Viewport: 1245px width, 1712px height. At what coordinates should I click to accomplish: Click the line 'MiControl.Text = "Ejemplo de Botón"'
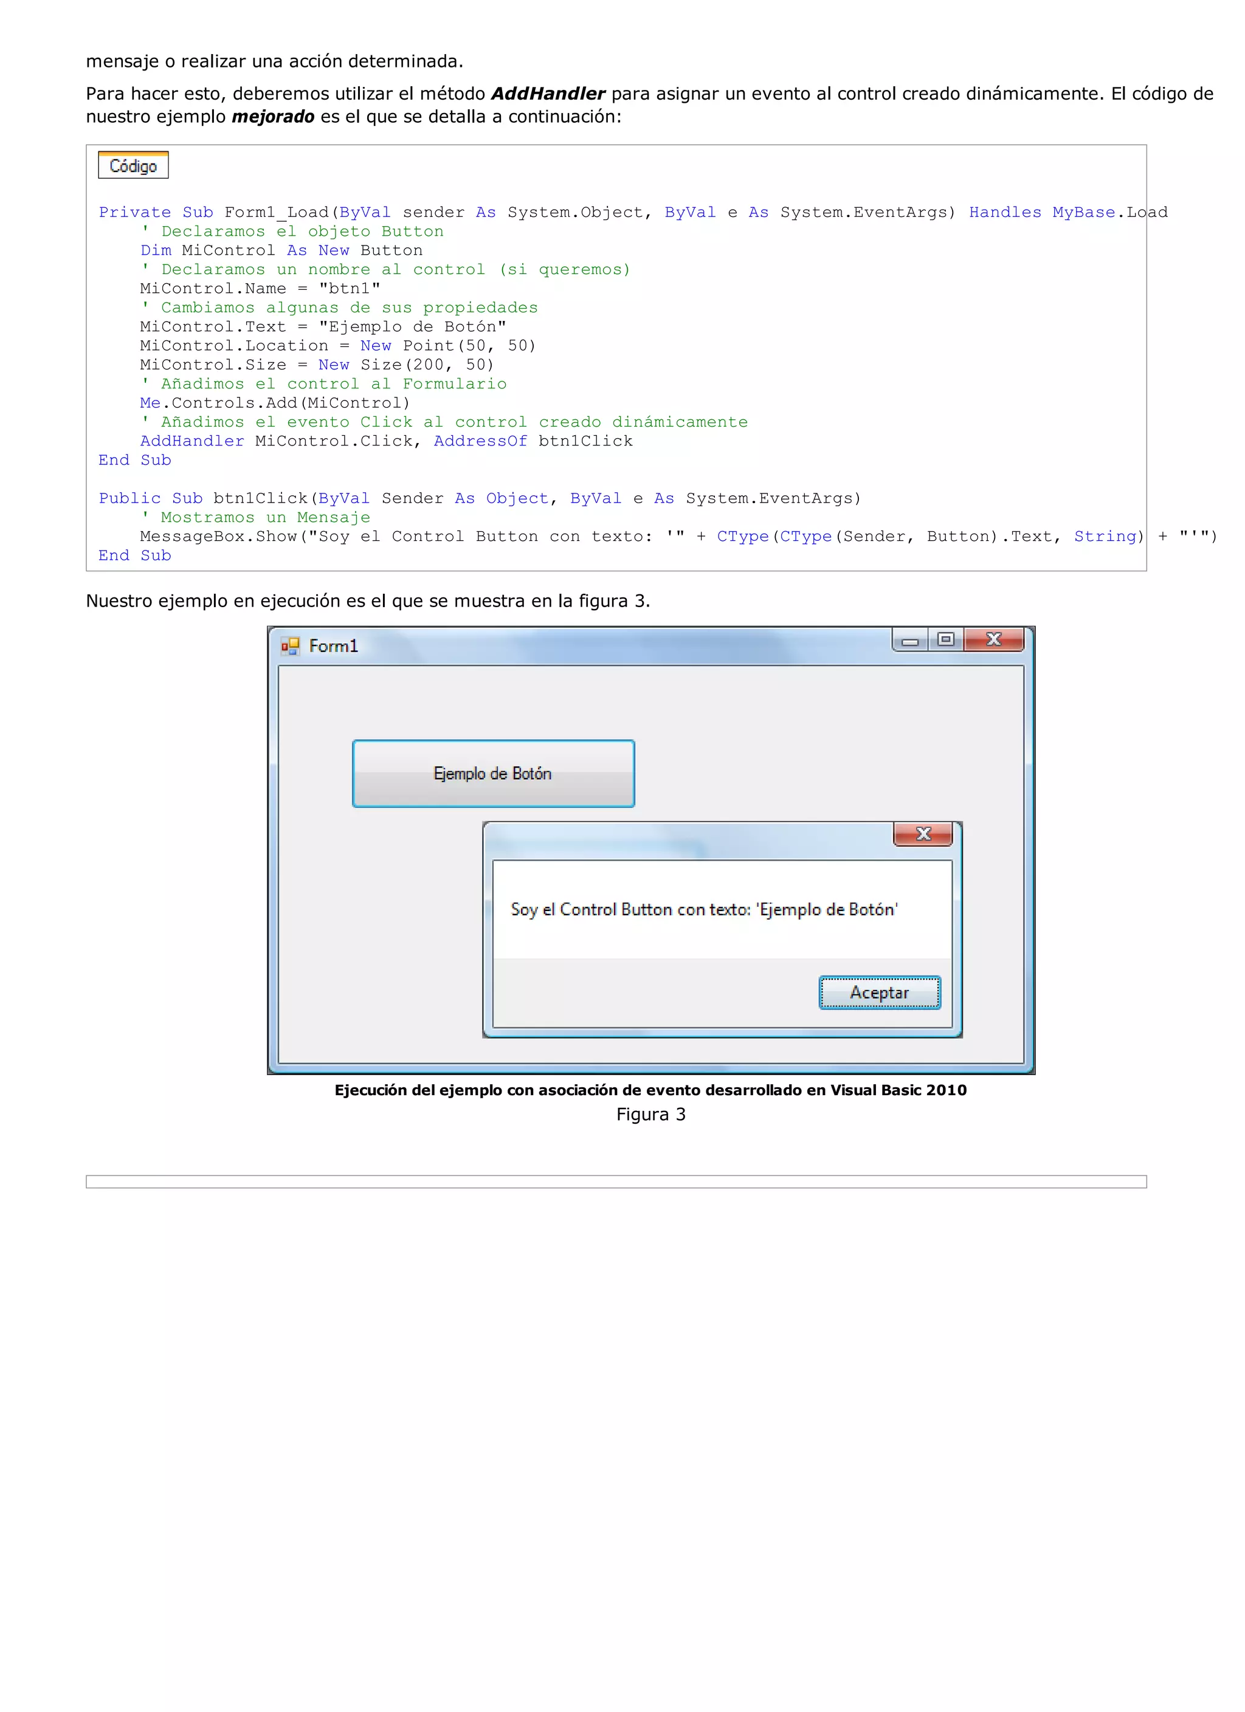pos(323,327)
